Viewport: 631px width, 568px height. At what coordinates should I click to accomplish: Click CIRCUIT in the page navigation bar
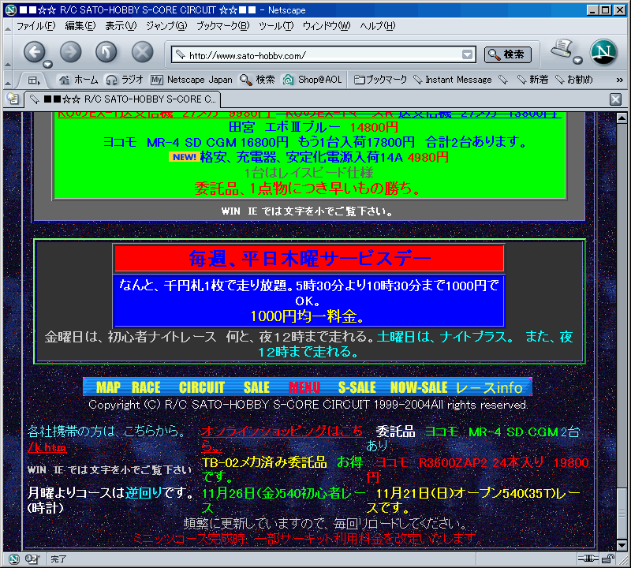tap(202, 387)
